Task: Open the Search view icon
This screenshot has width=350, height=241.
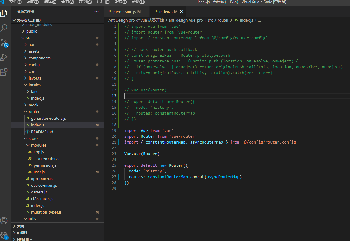Action: pyautogui.click(x=4, y=28)
